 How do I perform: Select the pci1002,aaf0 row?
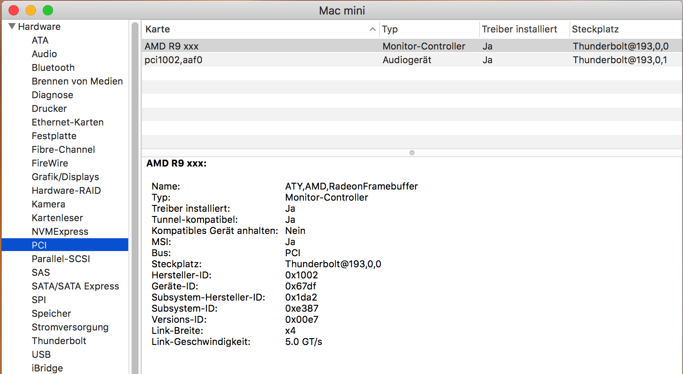click(412, 60)
